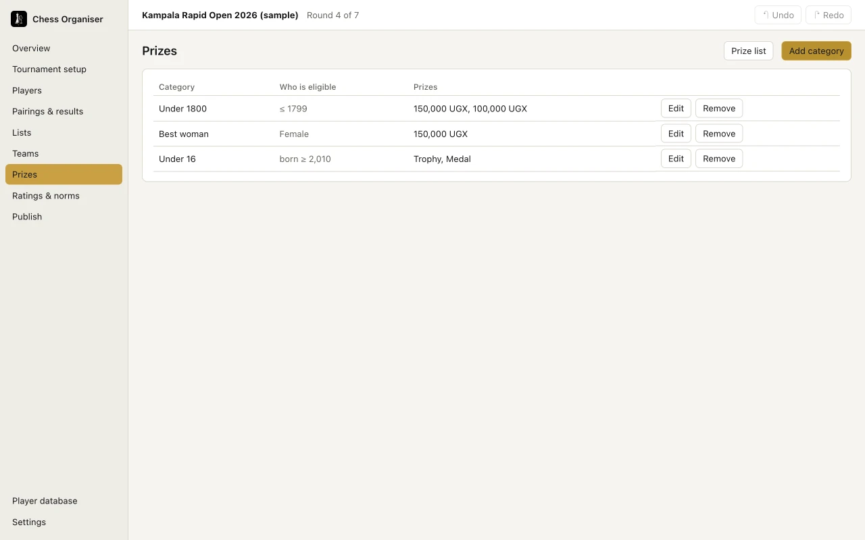
Task: Open Pairings & results
Action: pos(64,111)
